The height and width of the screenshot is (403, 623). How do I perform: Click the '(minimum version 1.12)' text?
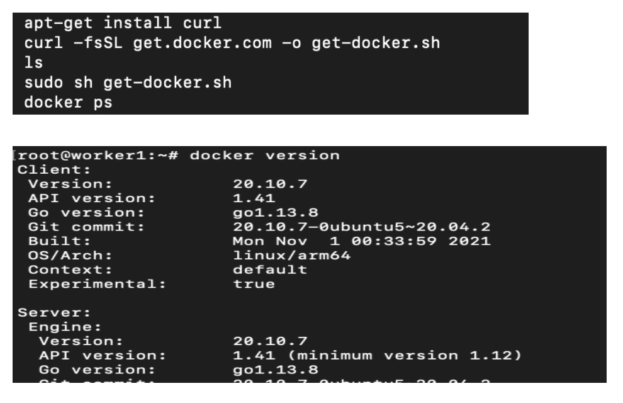(405, 355)
